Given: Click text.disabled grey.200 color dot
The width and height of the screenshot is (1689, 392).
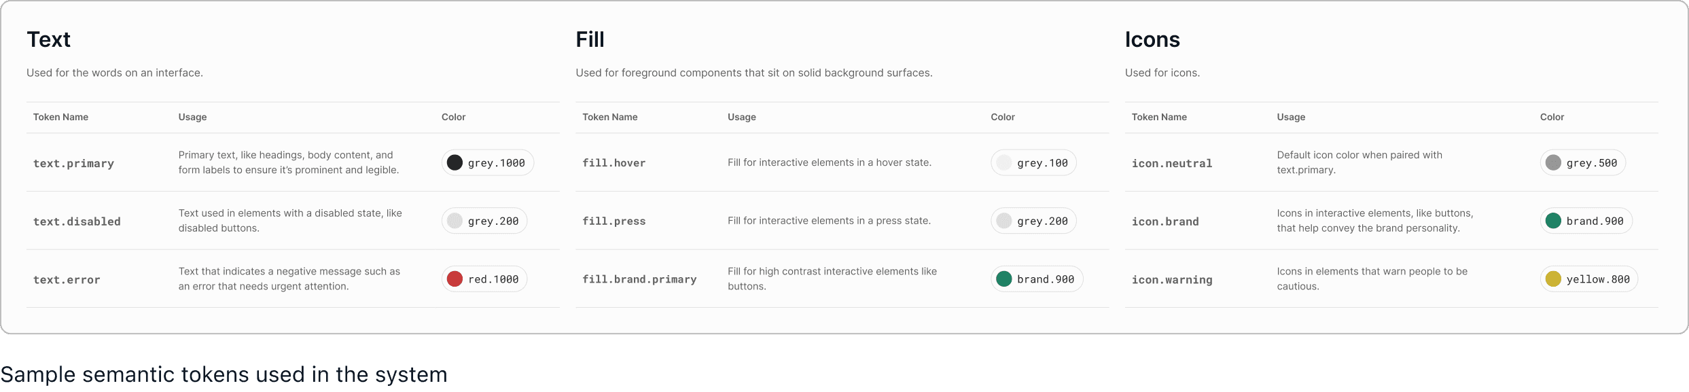Looking at the screenshot, I should point(455,221).
